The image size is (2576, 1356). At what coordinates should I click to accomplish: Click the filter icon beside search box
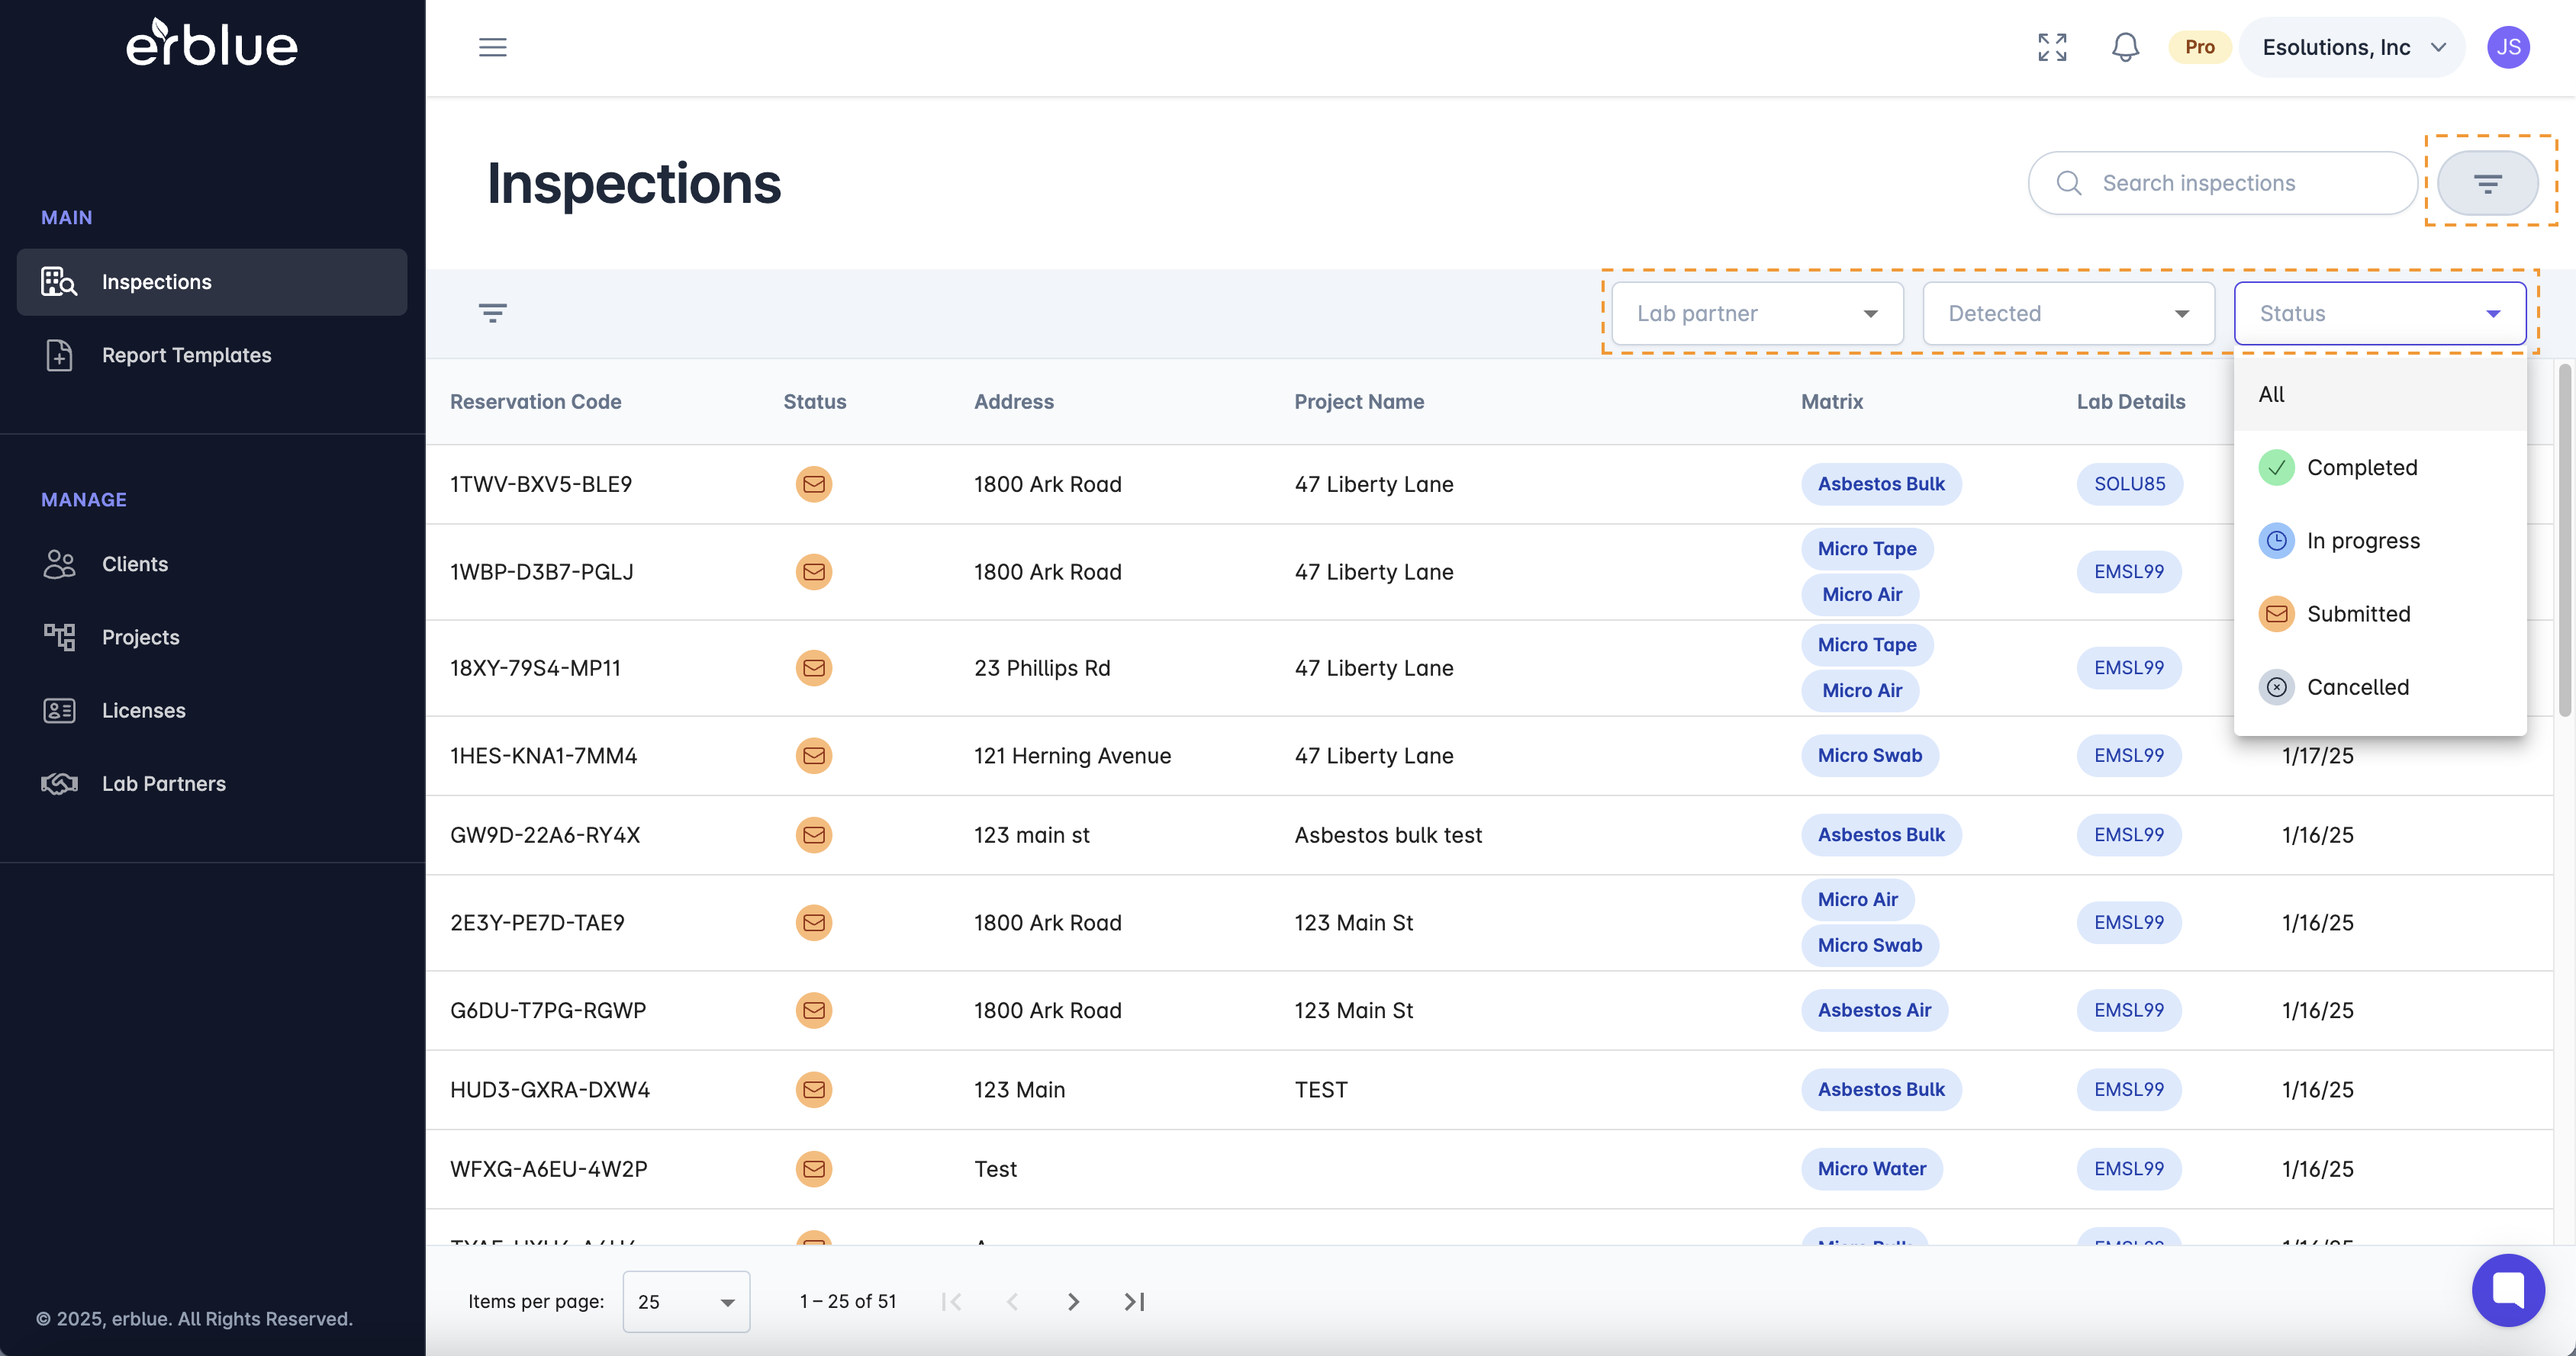(2487, 183)
